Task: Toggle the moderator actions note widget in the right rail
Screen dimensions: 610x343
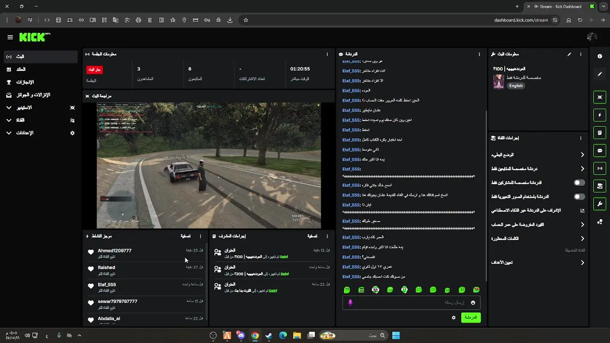Action: coord(600,132)
